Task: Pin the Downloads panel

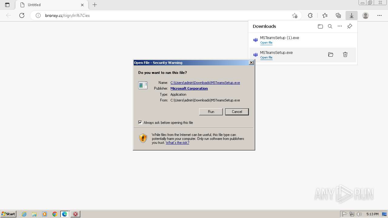Action: point(350,26)
